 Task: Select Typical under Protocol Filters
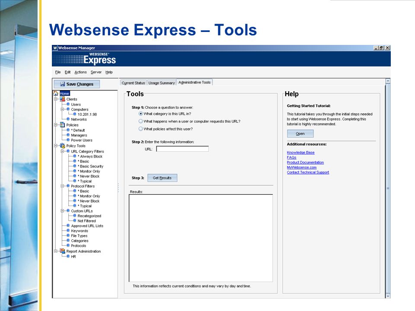tap(85, 206)
